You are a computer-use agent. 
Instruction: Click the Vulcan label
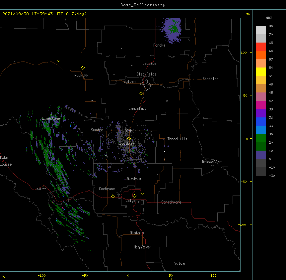coord(180,263)
